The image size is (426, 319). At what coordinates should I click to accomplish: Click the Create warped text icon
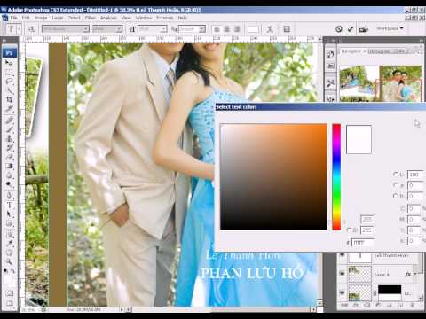click(270, 29)
